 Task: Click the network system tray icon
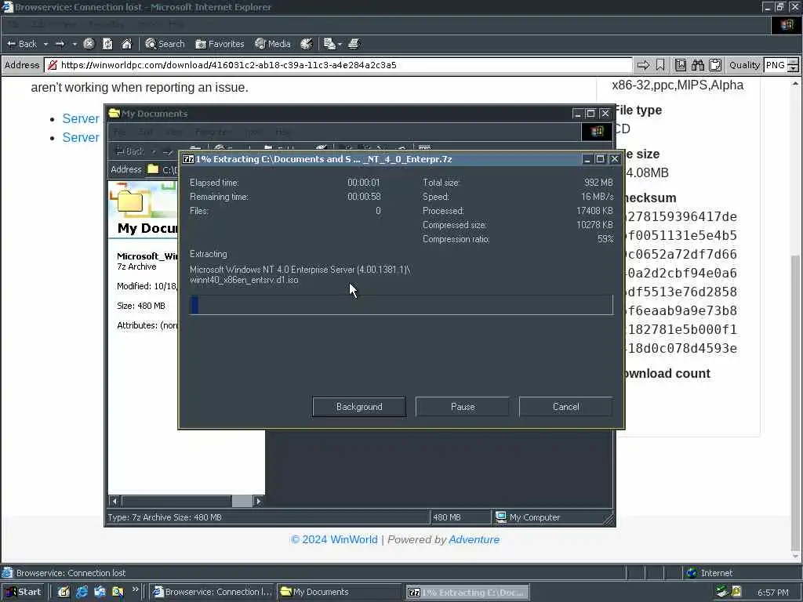pyautogui.click(x=722, y=592)
